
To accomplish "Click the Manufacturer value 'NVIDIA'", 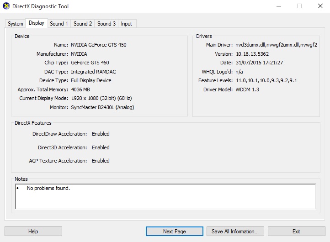I will 79,54.
